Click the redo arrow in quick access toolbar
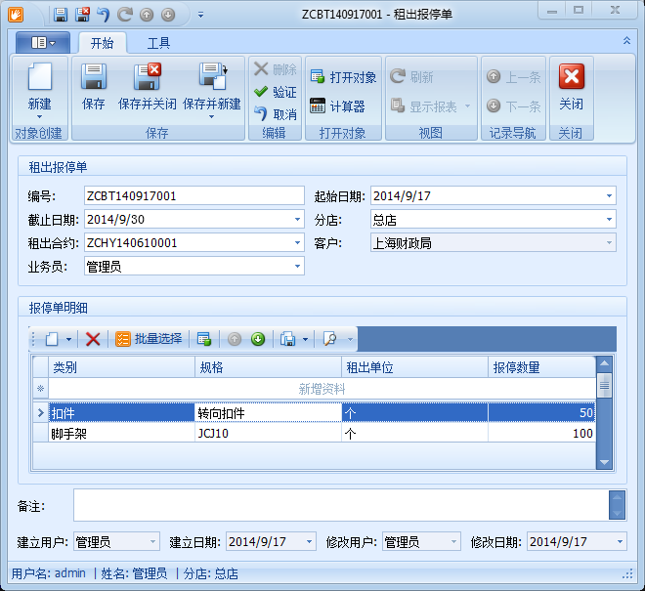 pyautogui.click(x=125, y=15)
